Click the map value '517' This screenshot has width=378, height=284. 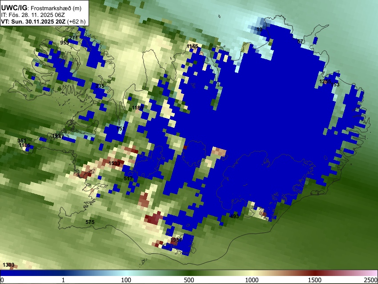point(128,179)
